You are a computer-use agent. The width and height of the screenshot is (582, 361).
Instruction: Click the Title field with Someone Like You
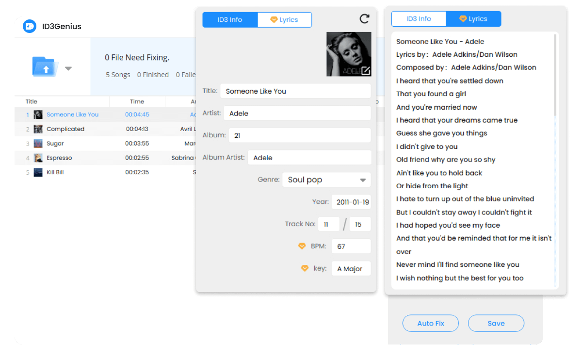click(x=295, y=91)
